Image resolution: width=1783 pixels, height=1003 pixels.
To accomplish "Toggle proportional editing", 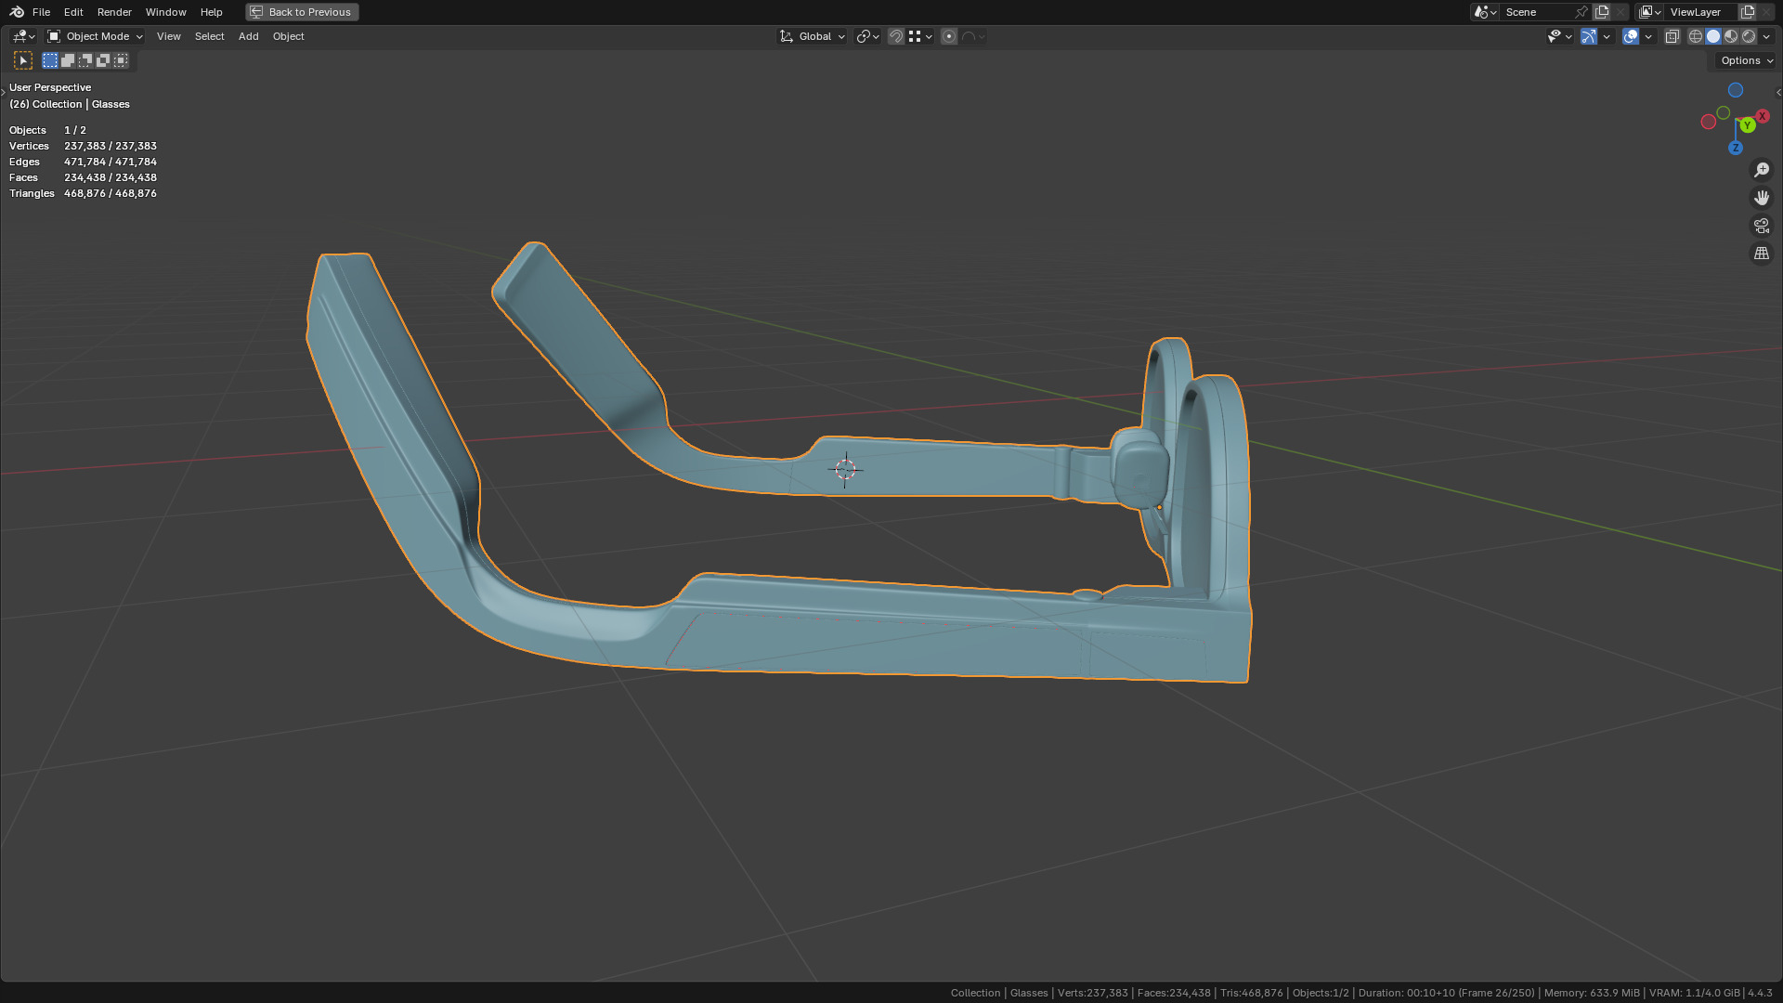I will click(x=949, y=36).
